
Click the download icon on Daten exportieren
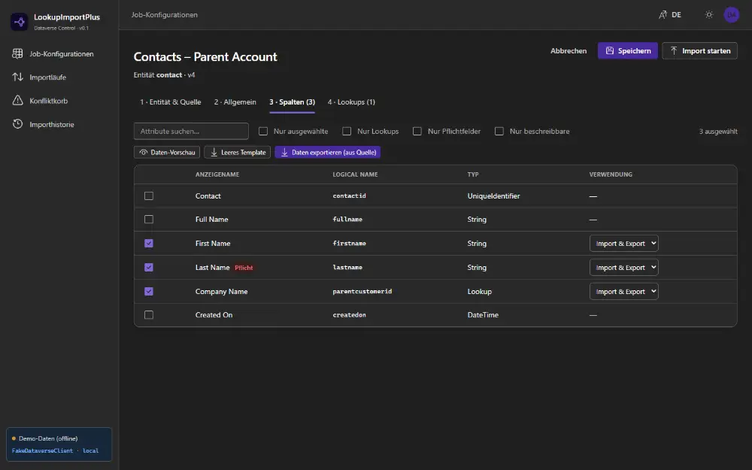pos(284,152)
